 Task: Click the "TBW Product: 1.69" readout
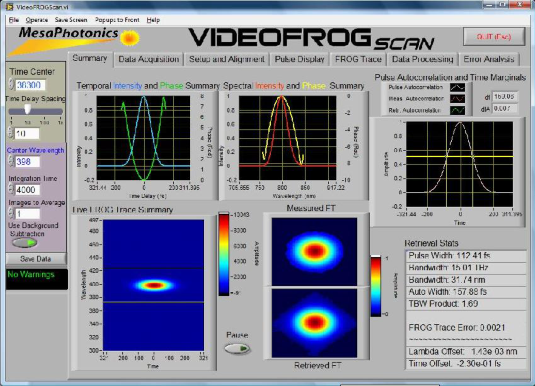pos(466,304)
